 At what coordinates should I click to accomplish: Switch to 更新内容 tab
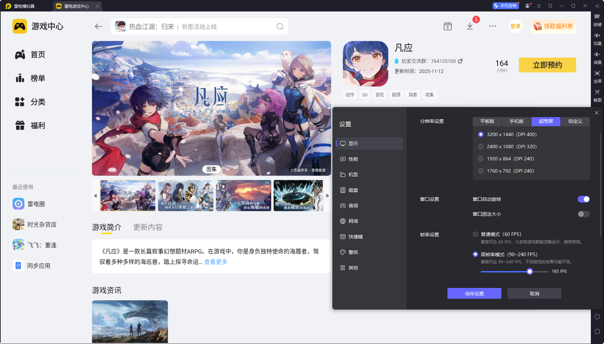tap(148, 227)
